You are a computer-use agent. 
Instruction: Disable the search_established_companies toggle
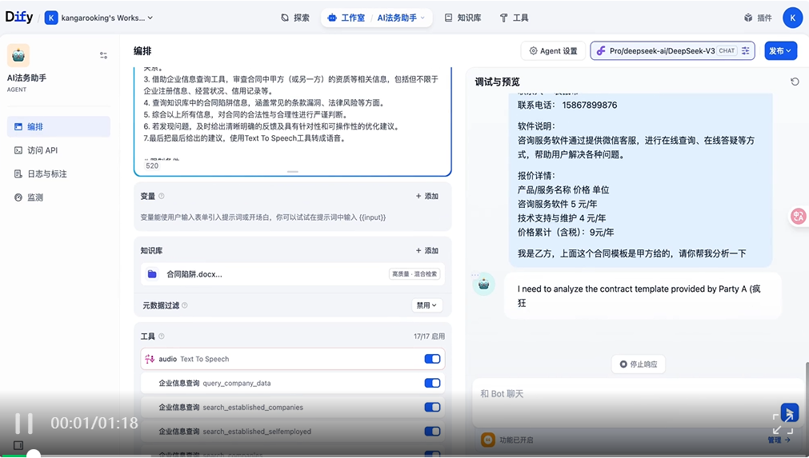432,408
